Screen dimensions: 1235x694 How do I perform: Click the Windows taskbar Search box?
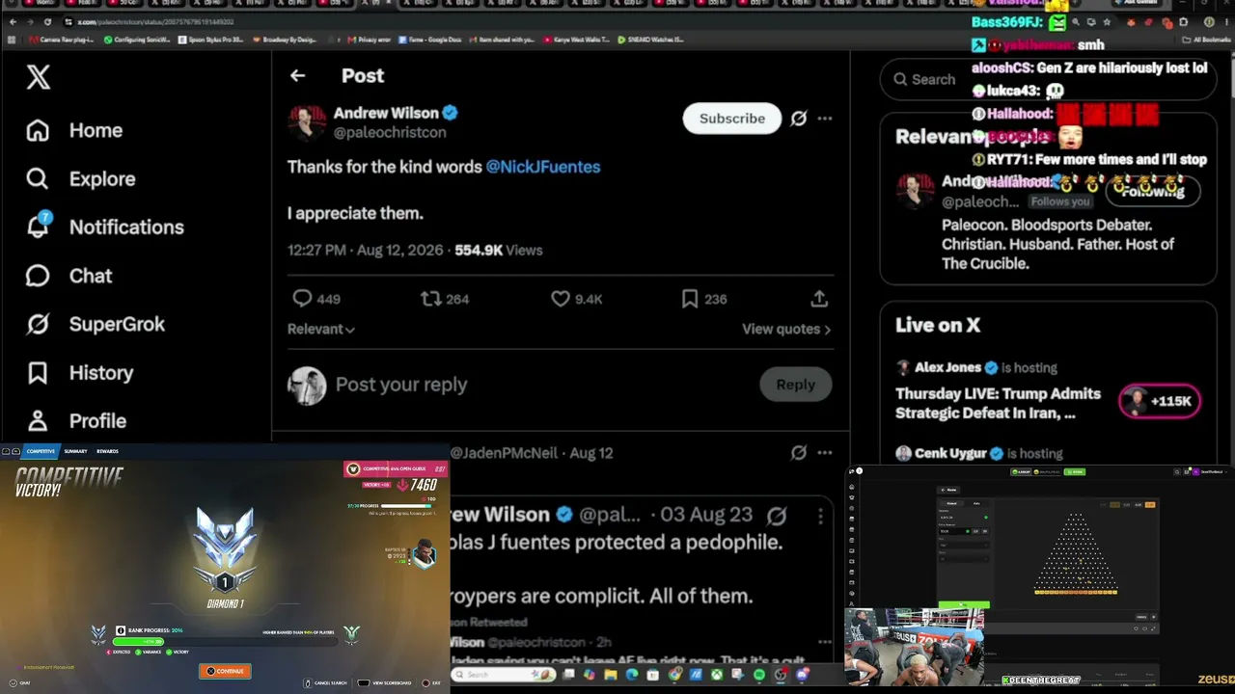click(x=504, y=675)
